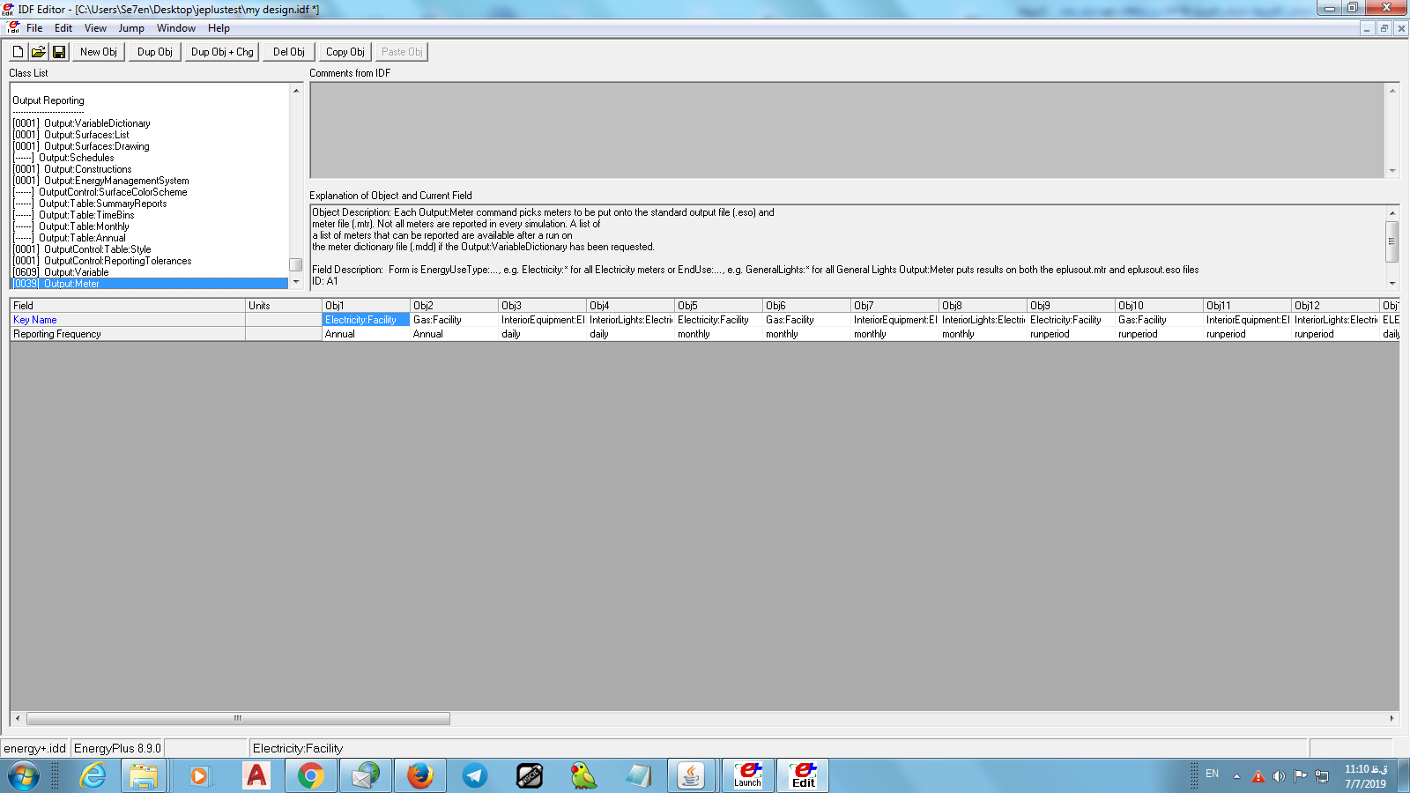The width and height of the screenshot is (1410, 793).
Task: Open the Edit menu
Action: coord(63,28)
